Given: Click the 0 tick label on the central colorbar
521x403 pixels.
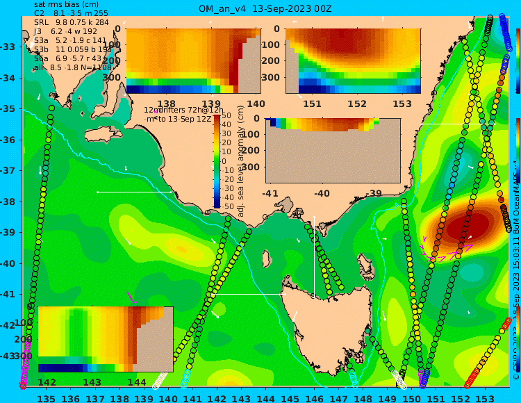Looking at the screenshot, I should 224,161.
